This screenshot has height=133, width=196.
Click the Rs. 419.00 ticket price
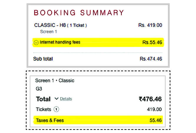[150, 25]
